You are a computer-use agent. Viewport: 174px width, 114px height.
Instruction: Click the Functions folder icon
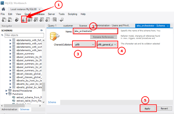tap(10, 94)
